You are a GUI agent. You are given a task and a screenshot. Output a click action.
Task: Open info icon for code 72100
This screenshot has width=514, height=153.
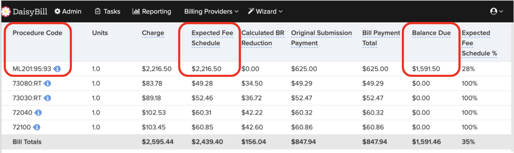click(37, 127)
